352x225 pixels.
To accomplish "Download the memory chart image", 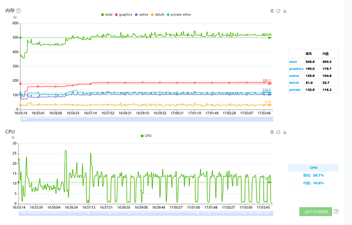I will [285, 11].
